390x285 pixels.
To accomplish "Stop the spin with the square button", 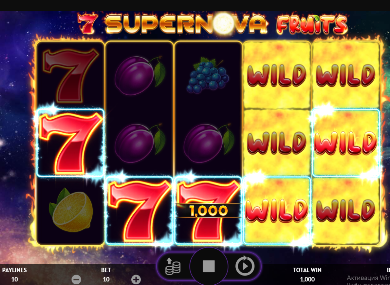I will tap(209, 266).
